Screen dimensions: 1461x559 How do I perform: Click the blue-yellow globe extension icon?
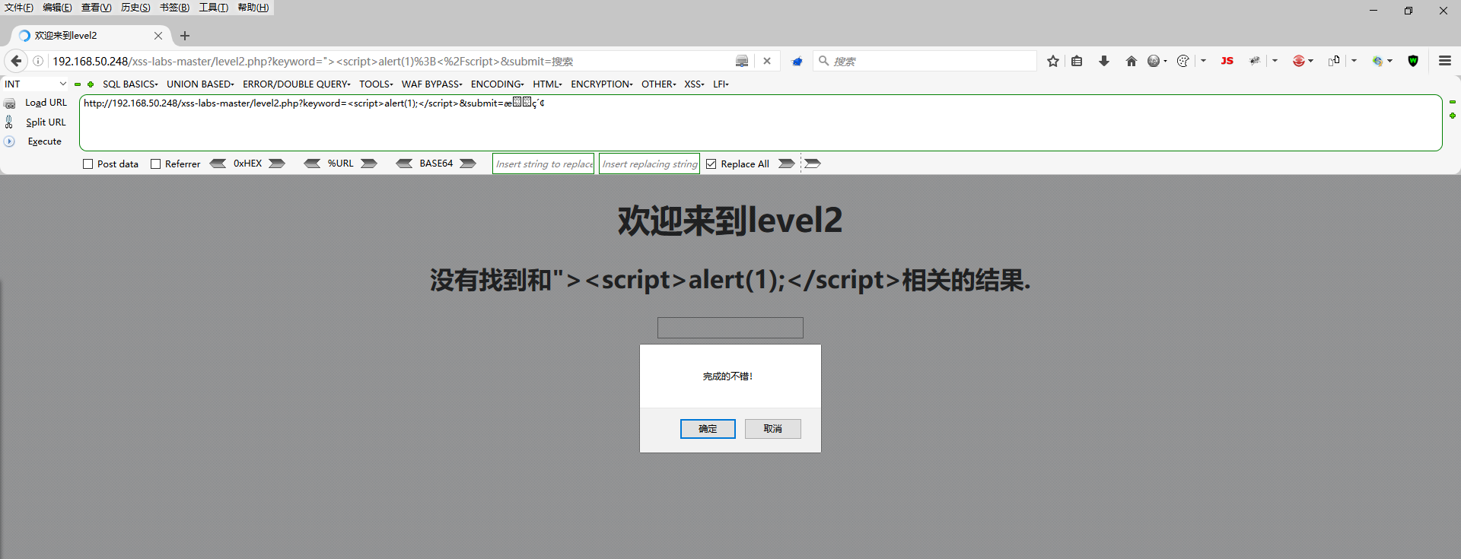click(x=1377, y=61)
